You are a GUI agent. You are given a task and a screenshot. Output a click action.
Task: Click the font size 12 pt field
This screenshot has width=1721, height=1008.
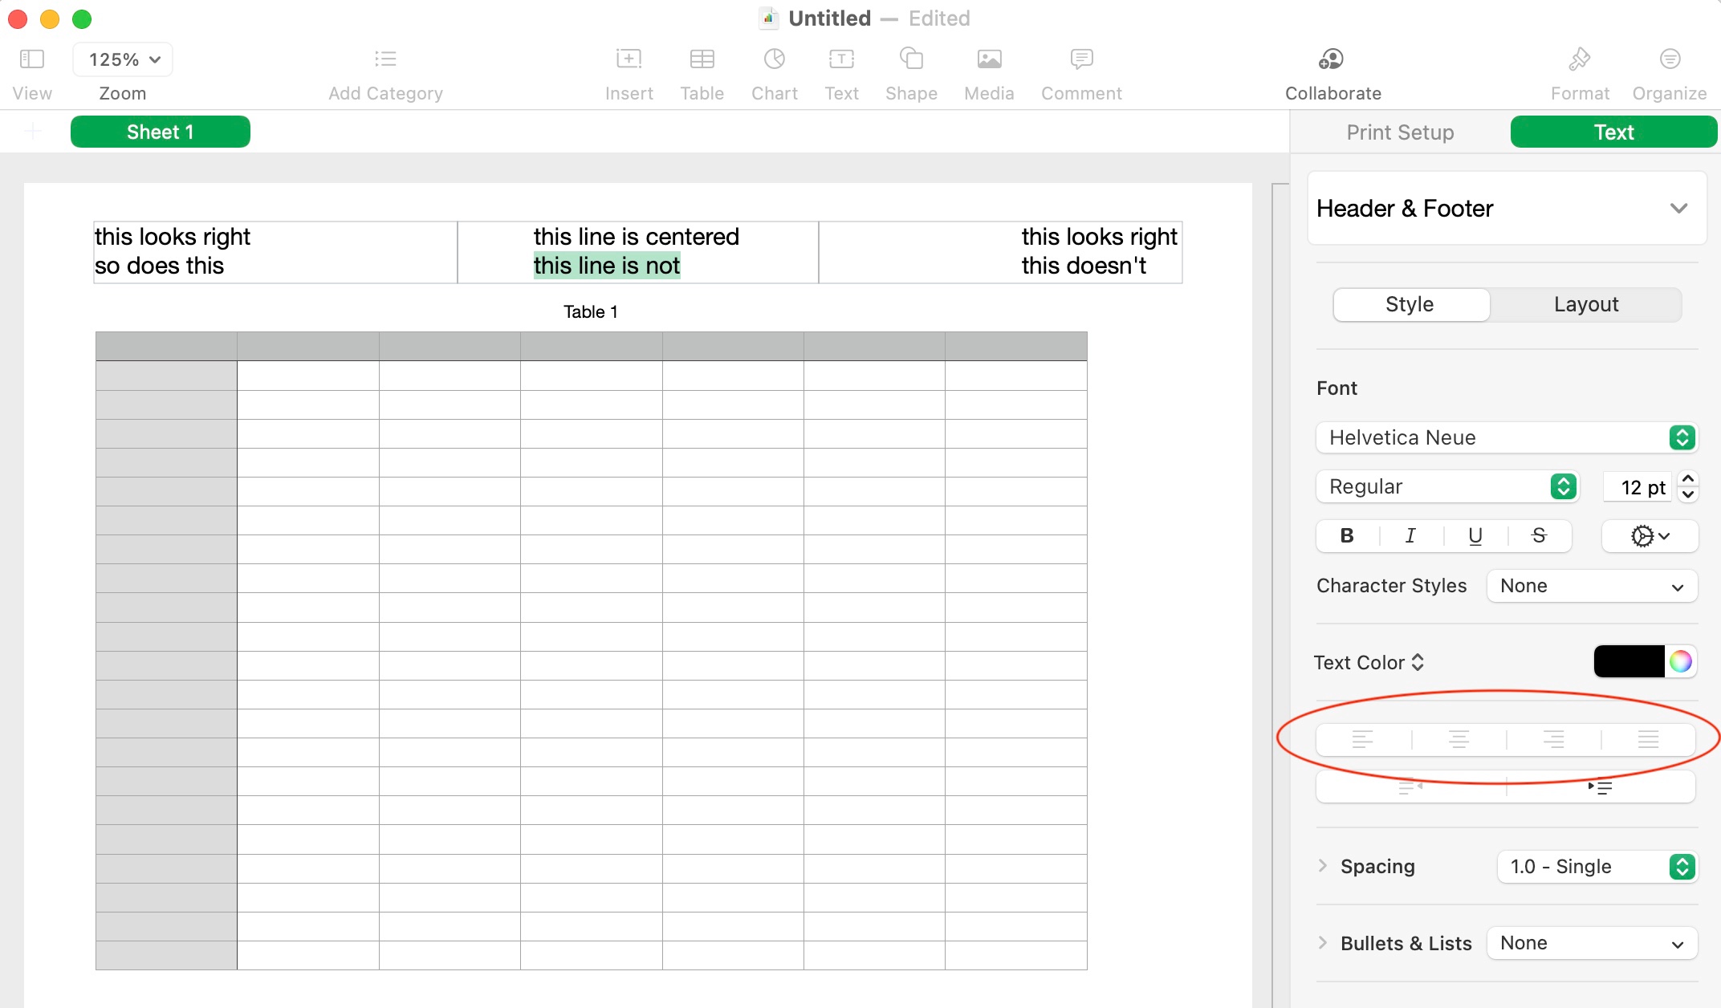pos(1638,487)
